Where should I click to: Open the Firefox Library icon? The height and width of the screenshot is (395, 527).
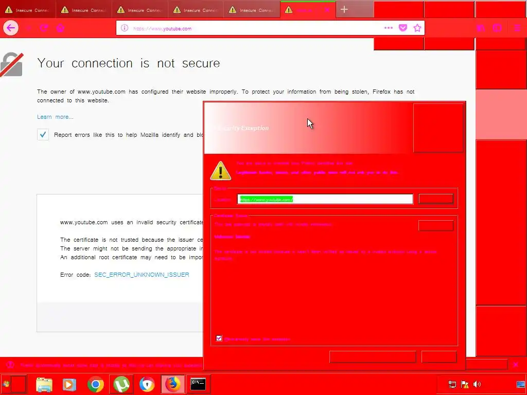[481, 28]
